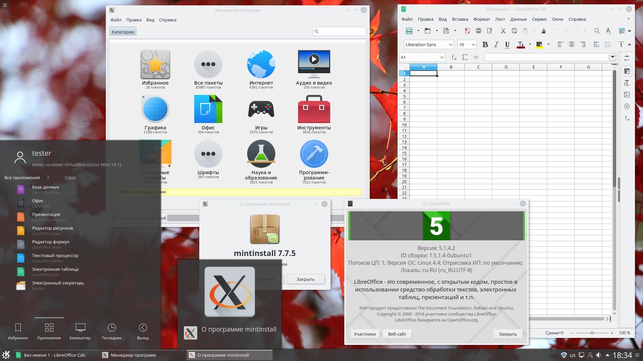Toggle Bold formatting in Calc

pyautogui.click(x=485, y=44)
